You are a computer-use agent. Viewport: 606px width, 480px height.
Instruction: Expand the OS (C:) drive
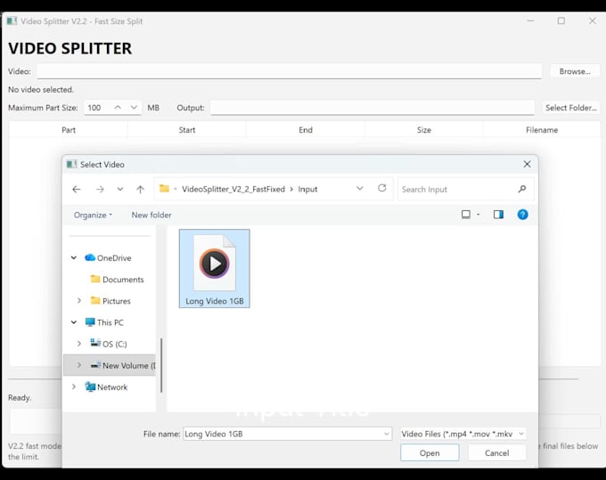[79, 344]
